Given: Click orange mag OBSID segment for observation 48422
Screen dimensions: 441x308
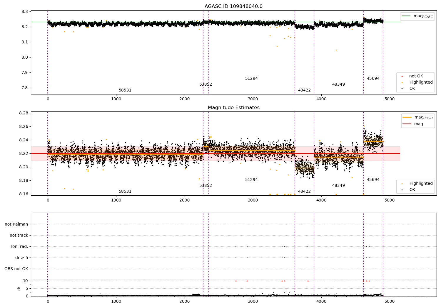Looking at the screenshot, I should (304, 168).
